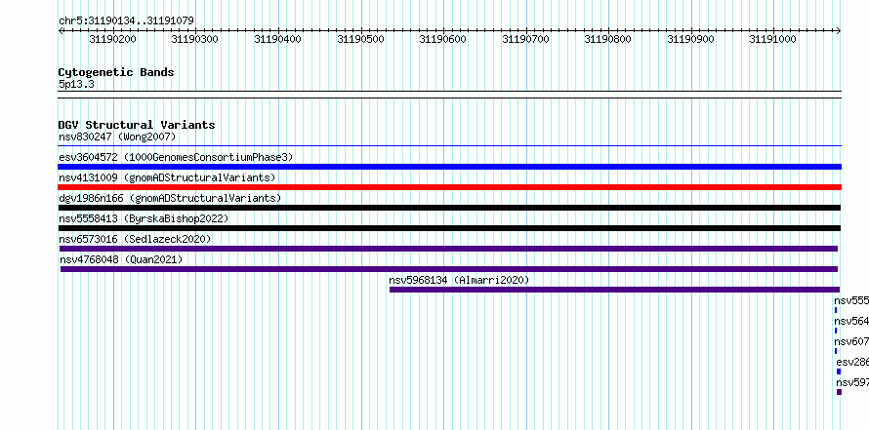Image resolution: width=869 pixels, height=430 pixels.
Task: Click ruler position 31190300
Action: click(195, 39)
